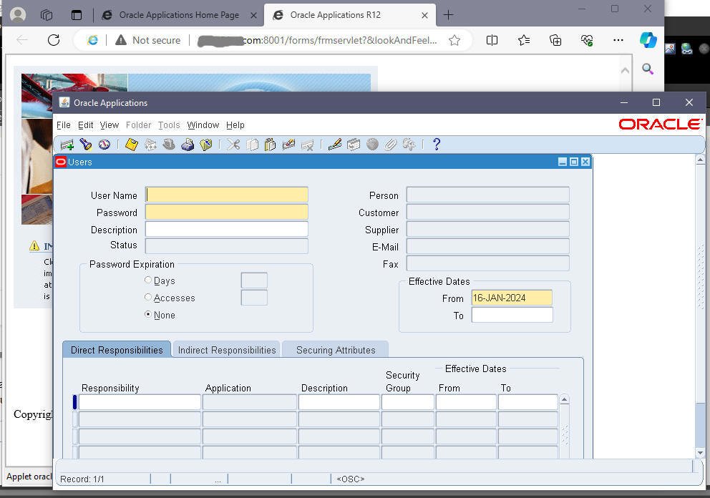This screenshot has width=710, height=498.
Task: Open Edge browser essentials heart icon
Action: [587, 40]
